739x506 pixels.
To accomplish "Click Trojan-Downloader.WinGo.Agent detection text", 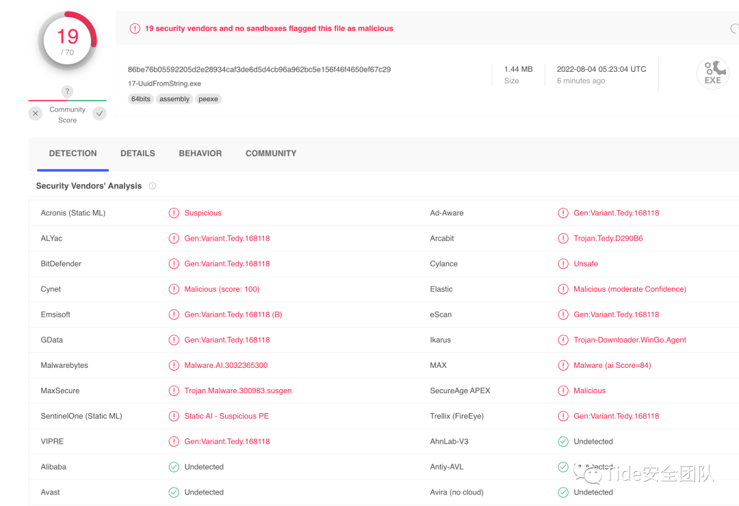I will coord(630,340).
